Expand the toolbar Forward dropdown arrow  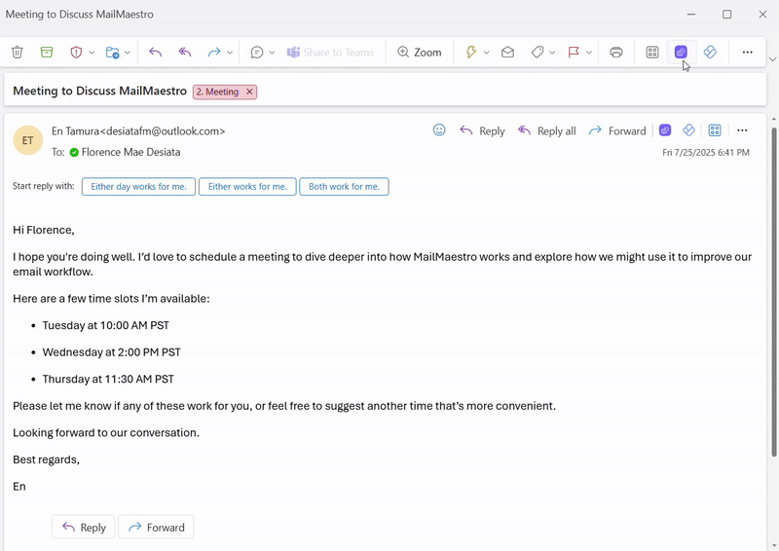coord(230,53)
